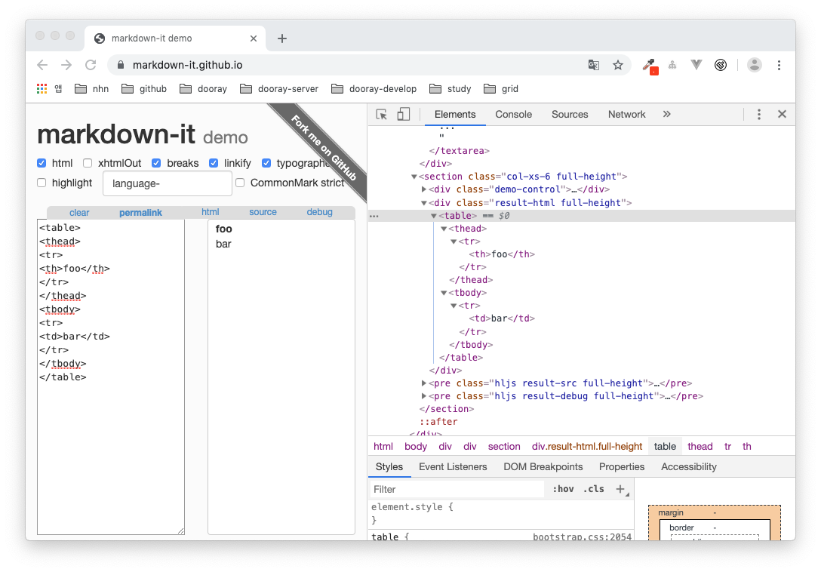Switch to the Network tab
821x572 pixels.
coord(627,114)
